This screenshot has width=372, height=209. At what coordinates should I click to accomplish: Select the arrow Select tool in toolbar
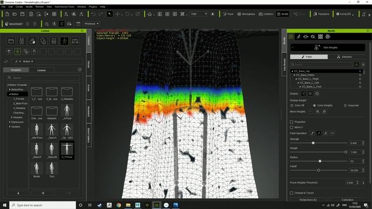[x=110, y=14]
